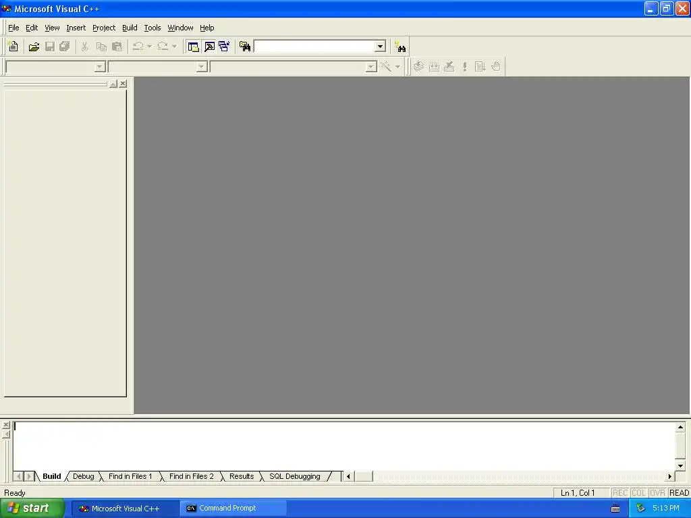The image size is (691, 518).
Task: Switch to Find in Files 2 tab
Action: (x=191, y=476)
